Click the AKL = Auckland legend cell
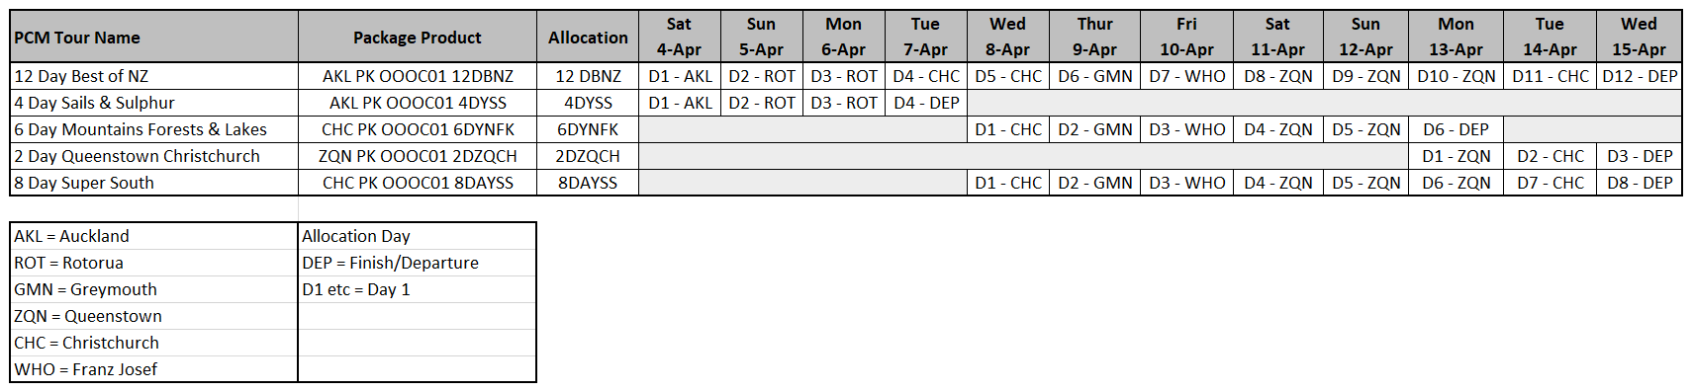1693x392 pixels. 153,236
